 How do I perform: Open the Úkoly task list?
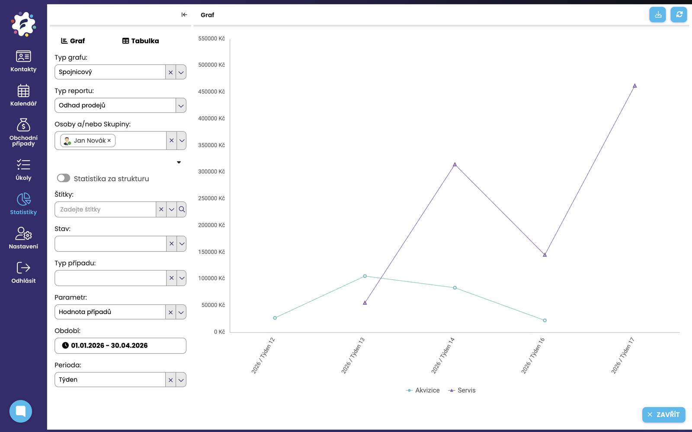pyautogui.click(x=23, y=169)
